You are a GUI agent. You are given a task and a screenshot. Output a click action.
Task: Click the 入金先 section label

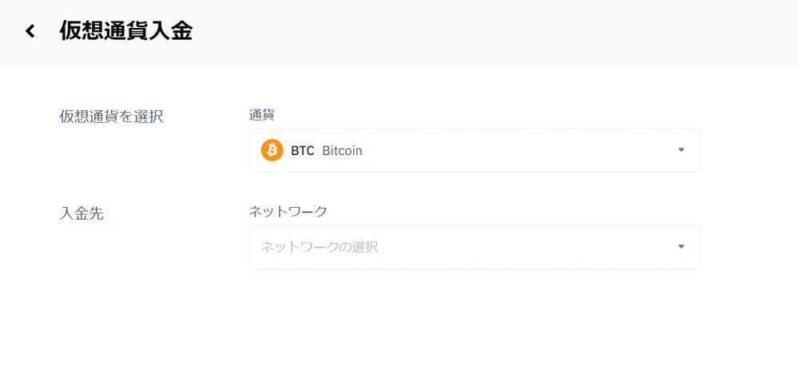(81, 213)
